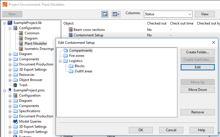
Task: Confirm the dialog with OK
Action: 141,130
